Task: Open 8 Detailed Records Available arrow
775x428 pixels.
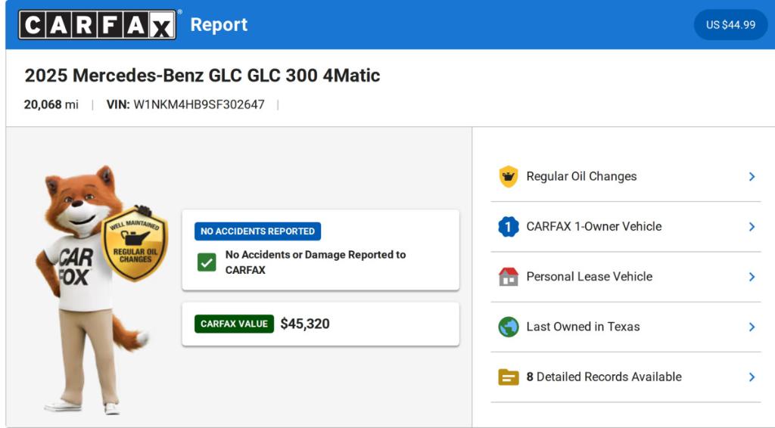Action: point(752,377)
